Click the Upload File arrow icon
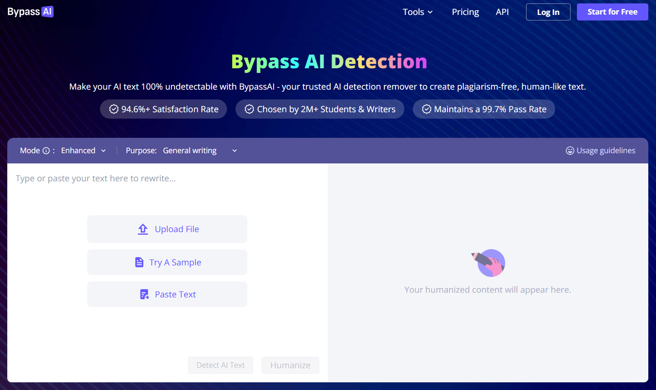The width and height of the screenshot is (656, 390). (x=142, y=229)
